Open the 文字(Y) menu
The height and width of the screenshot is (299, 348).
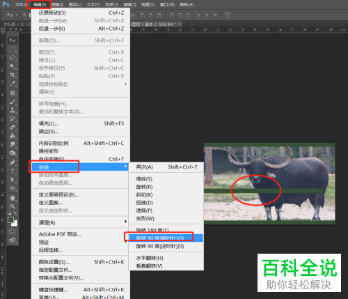[93, 5]
